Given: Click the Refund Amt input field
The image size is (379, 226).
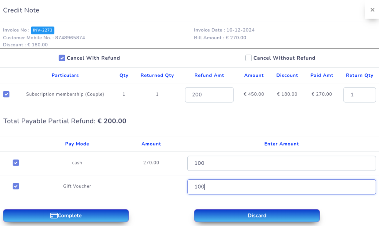Looking at the screenshot, I should (209, 95).
